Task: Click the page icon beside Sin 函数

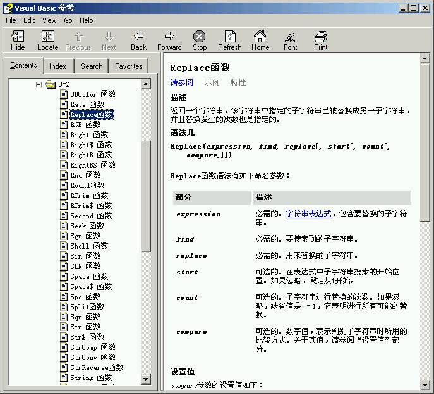Action: pyautogui.click(x=64, y=256)
